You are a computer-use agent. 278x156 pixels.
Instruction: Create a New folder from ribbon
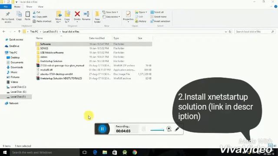[x=97, y=17]
